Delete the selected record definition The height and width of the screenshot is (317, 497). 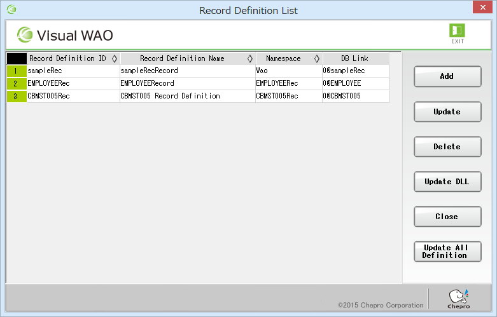click(447, 147)
